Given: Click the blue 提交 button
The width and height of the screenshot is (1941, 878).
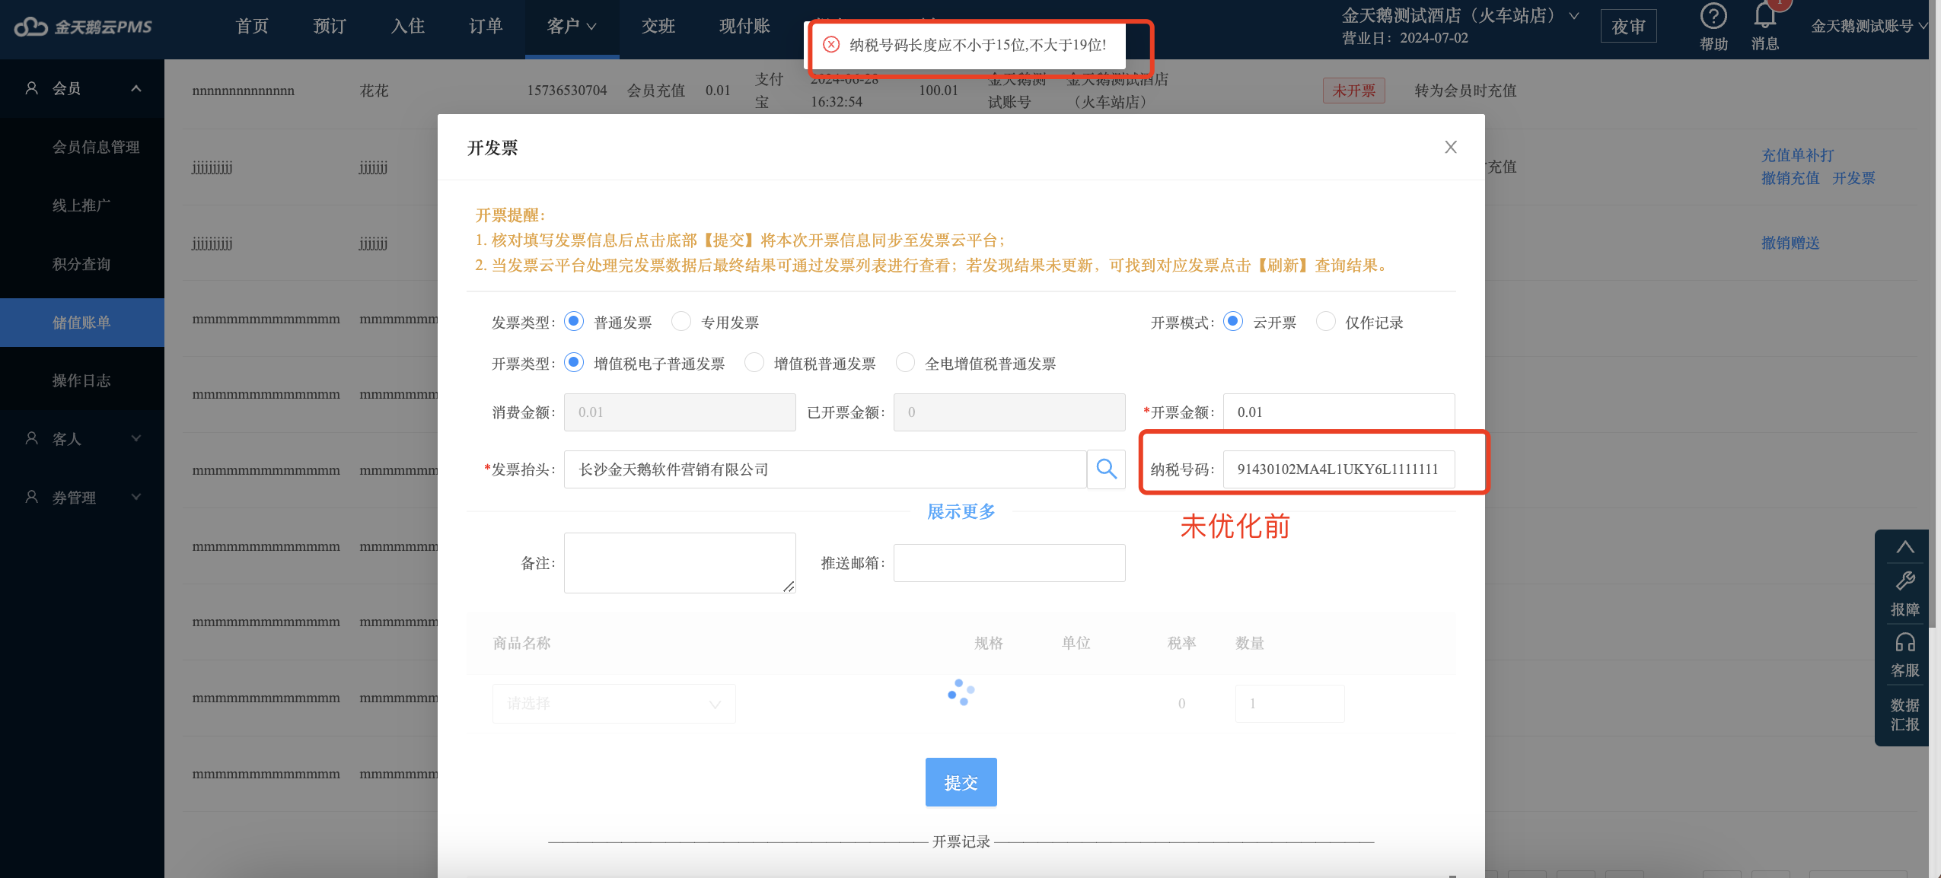Looking at the screenshot, I should coord(961,782).
